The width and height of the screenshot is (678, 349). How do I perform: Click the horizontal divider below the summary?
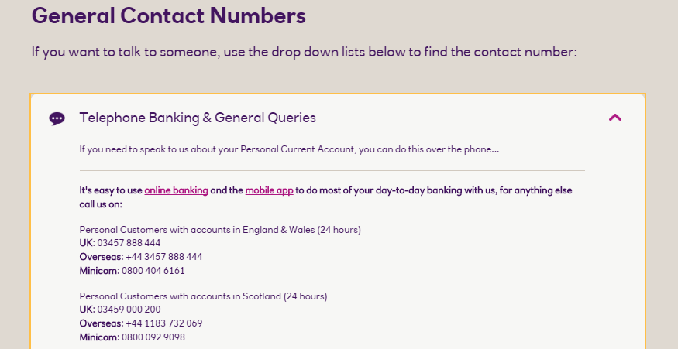click(x=332, y=170)
